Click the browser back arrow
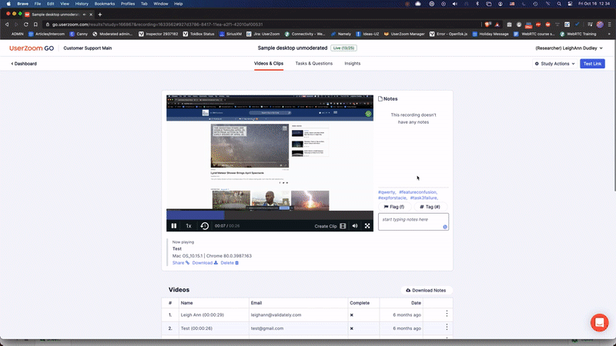 (7, 25)
